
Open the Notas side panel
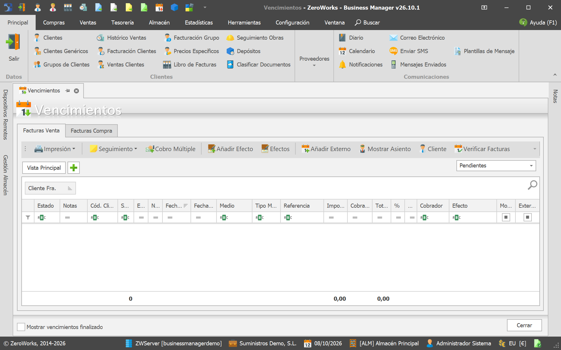pyautogui.click(x=555, y=96)
